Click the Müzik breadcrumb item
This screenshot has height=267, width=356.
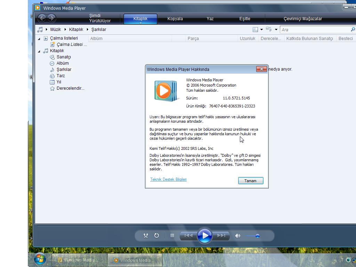(x=56, y=30)
